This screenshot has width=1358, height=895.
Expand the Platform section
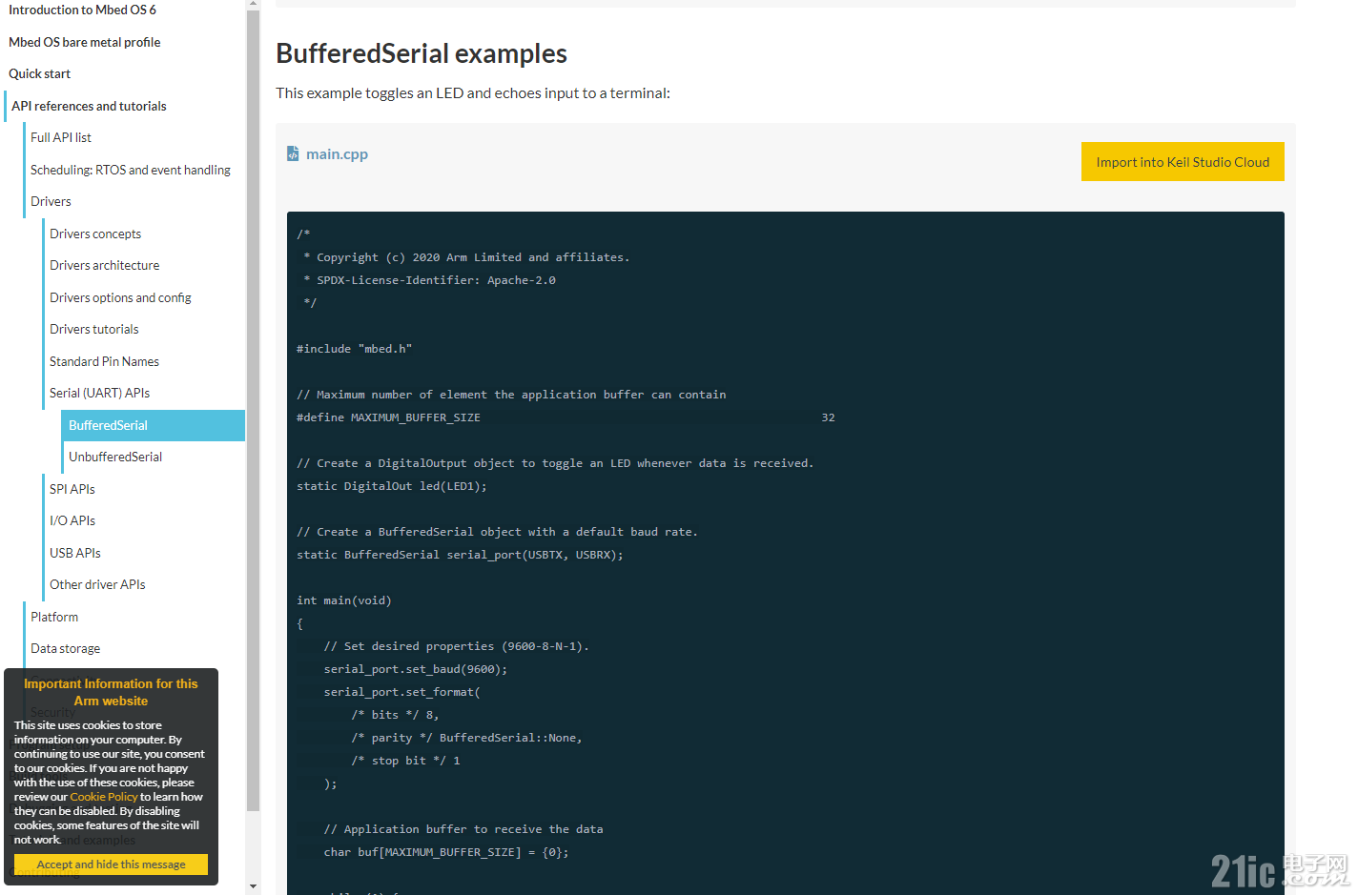coord(54,617)
